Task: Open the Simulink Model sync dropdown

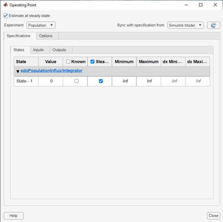Action: pyautogui.click(x=186, y=25)
